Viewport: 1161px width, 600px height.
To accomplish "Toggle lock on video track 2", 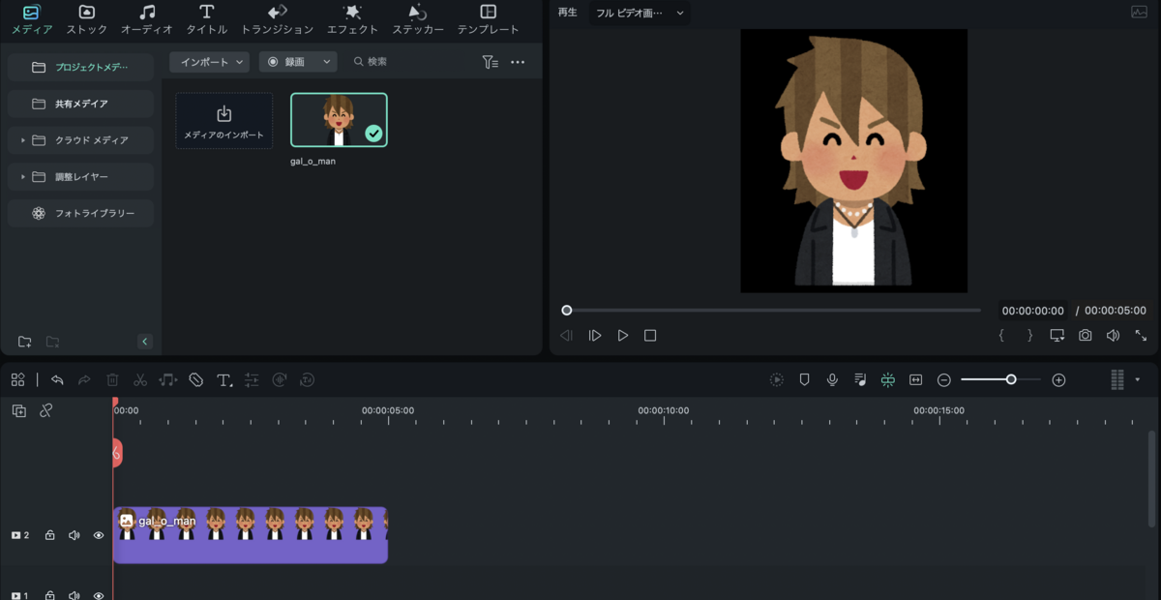I will (49, 535).
